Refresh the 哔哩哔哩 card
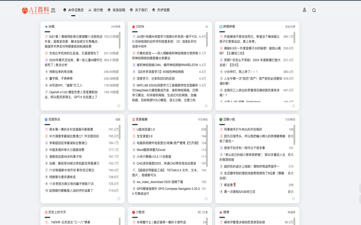Screen dimensions: 361x225 (294, 106)
